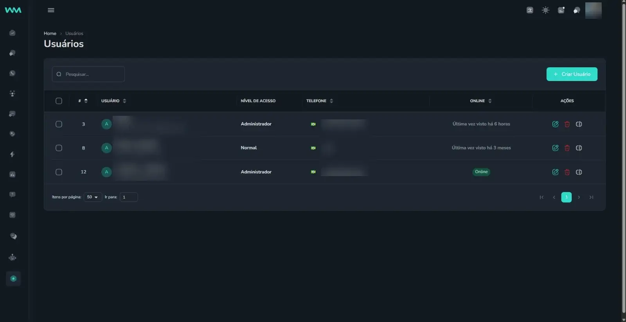Go to Home via the breadcrumb
This screenshot has width=626, height=322.
(50, 33)
